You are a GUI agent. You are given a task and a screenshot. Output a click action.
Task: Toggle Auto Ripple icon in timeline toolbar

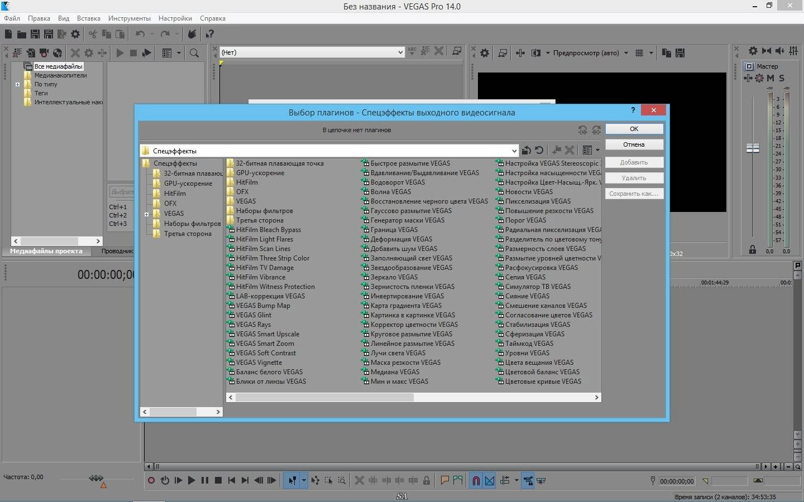[505, 480]
